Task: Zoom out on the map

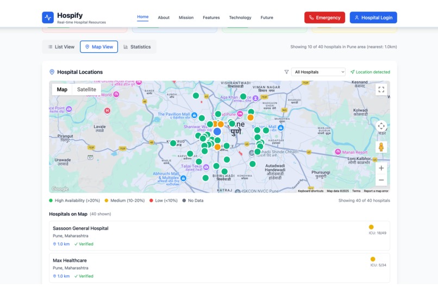Action: [x=381, y=180]
